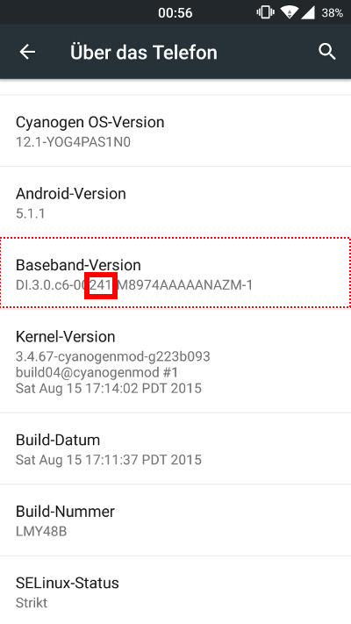Screen dimensions: 351x624
Task: Select the Baseband-Version label
Action: (78, 265)
